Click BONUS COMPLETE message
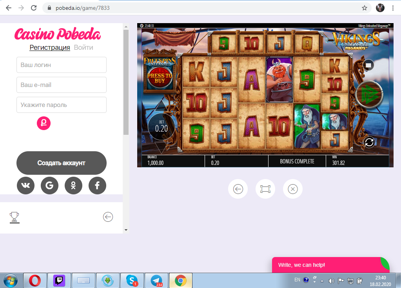The image size is (401, 288). pos(297,161)
